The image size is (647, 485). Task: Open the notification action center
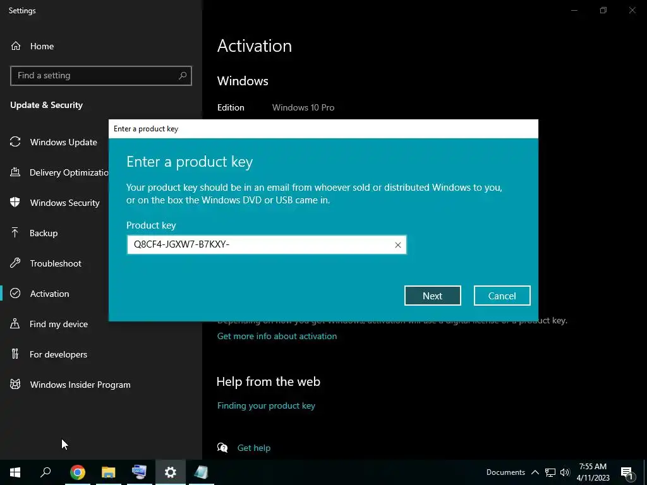tap(627, 472)
